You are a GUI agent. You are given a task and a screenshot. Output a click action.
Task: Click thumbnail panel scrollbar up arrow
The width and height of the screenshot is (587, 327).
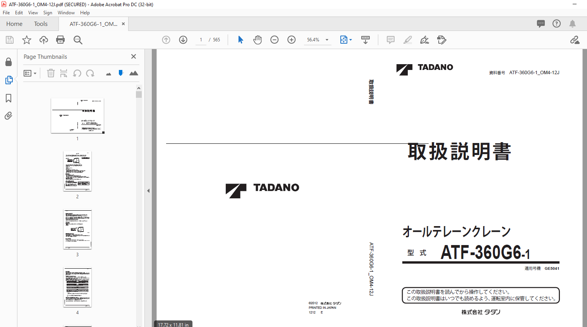[139, 88]
